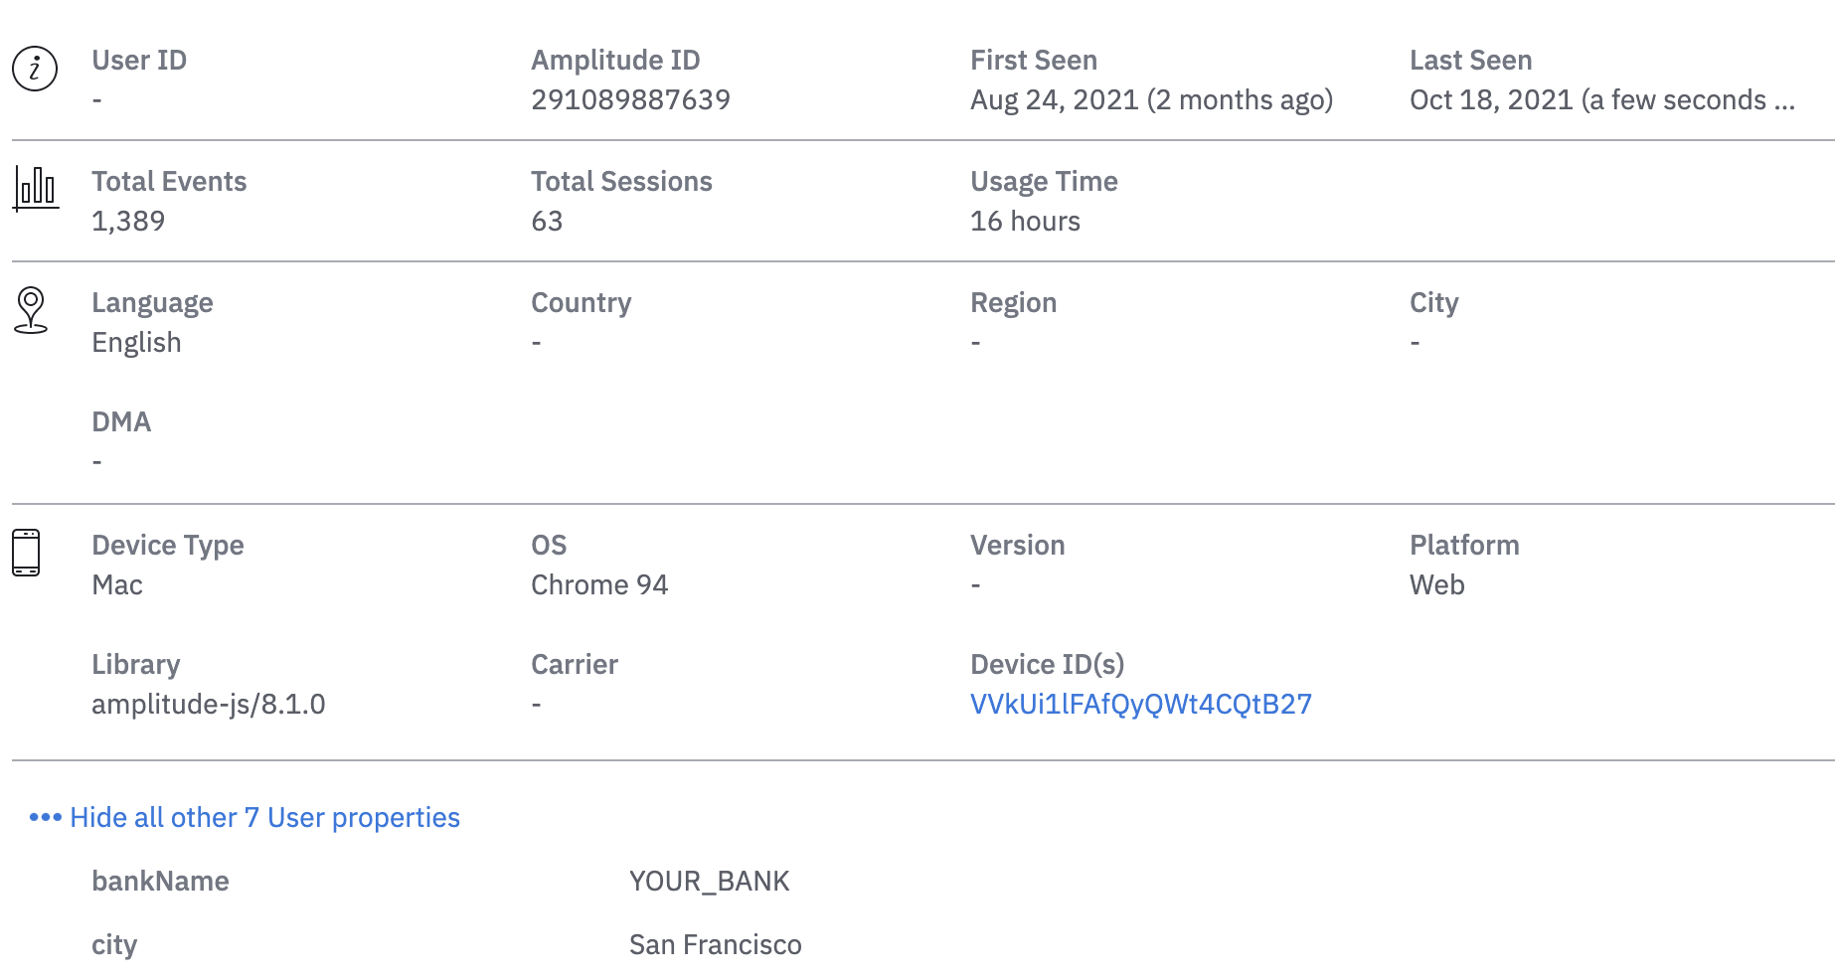Click the Amplitude ID value 291089887639
This screenshot has height=980, width=1835.
tap(630, 99)
